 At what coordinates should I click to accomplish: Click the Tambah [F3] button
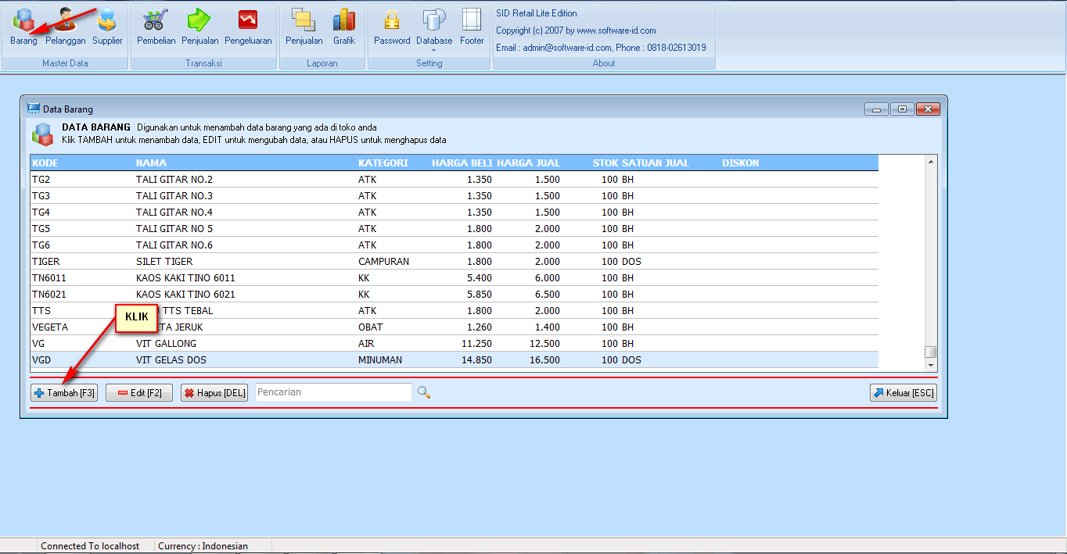coord(64,393)
